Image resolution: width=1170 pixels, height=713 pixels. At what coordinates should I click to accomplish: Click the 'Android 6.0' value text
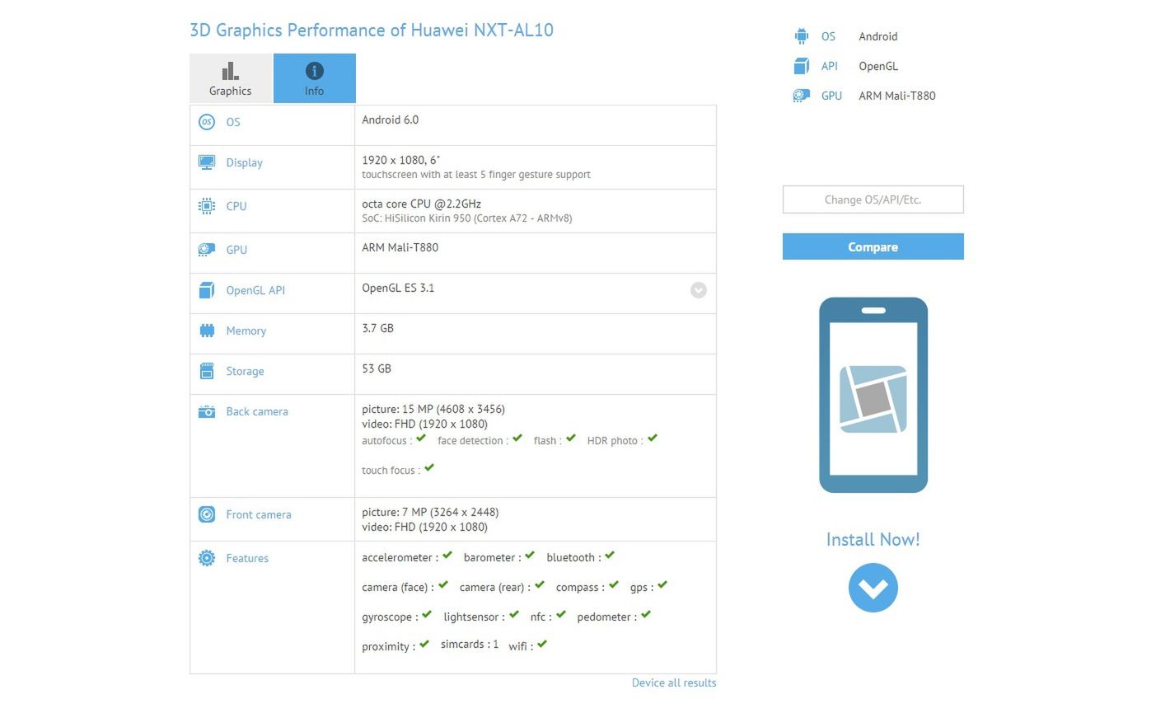click(x=391, y=120)
